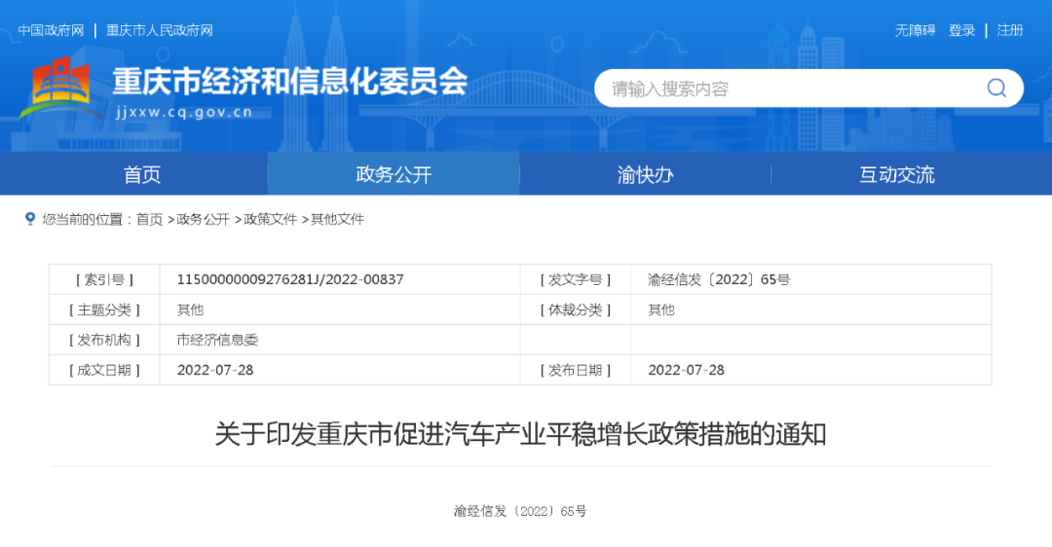
Task: Click the document number 渝经信发〔2022〕65号 in table
Action: click(719, 279)
